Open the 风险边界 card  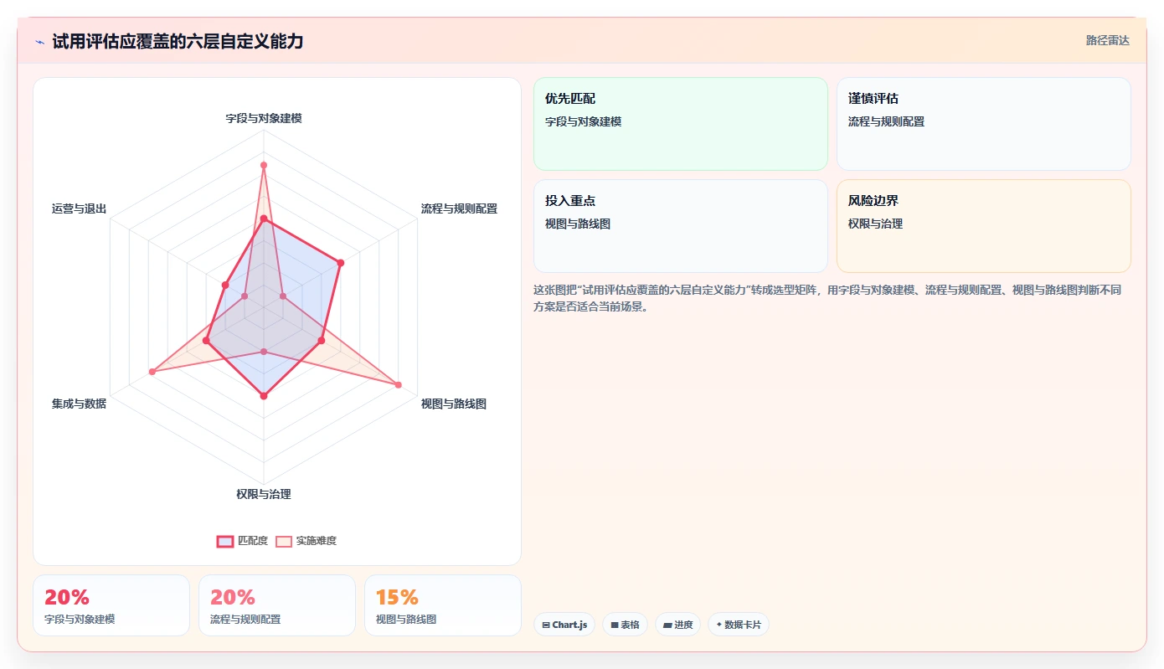(x=983, y=226)
